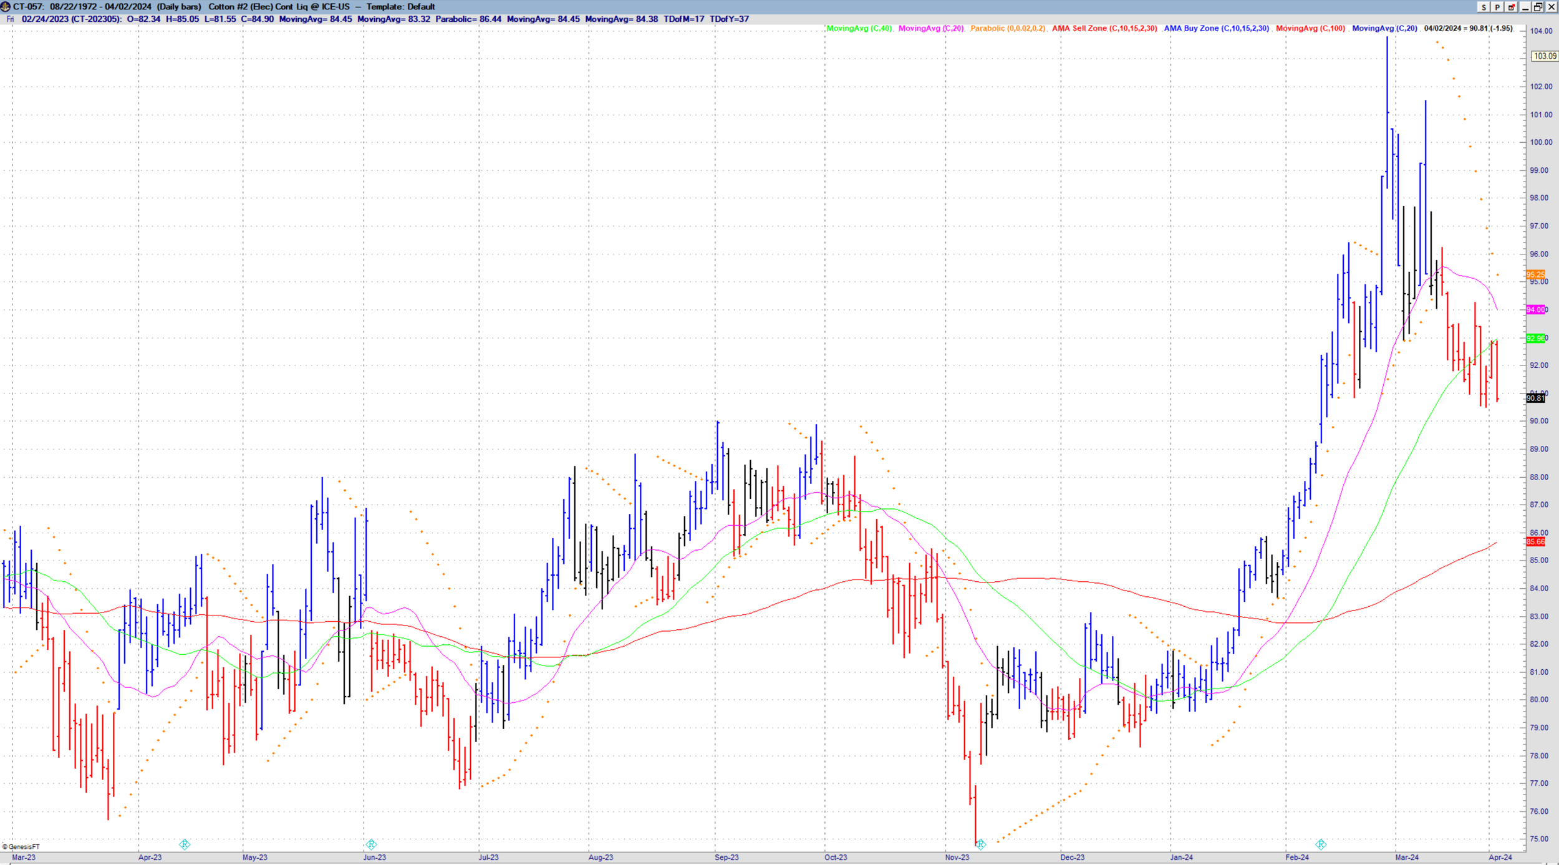
Task: Select the red MovingAvg (C,100) indicator label
Action: click(1310, 29)
